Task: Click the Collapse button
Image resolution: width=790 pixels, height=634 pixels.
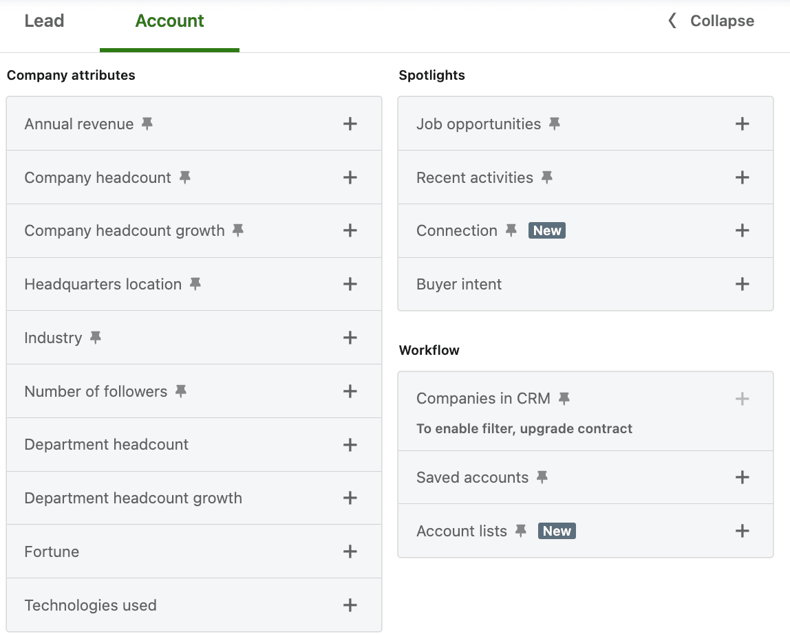Action: pyautogui.click(x=722, y=21)
